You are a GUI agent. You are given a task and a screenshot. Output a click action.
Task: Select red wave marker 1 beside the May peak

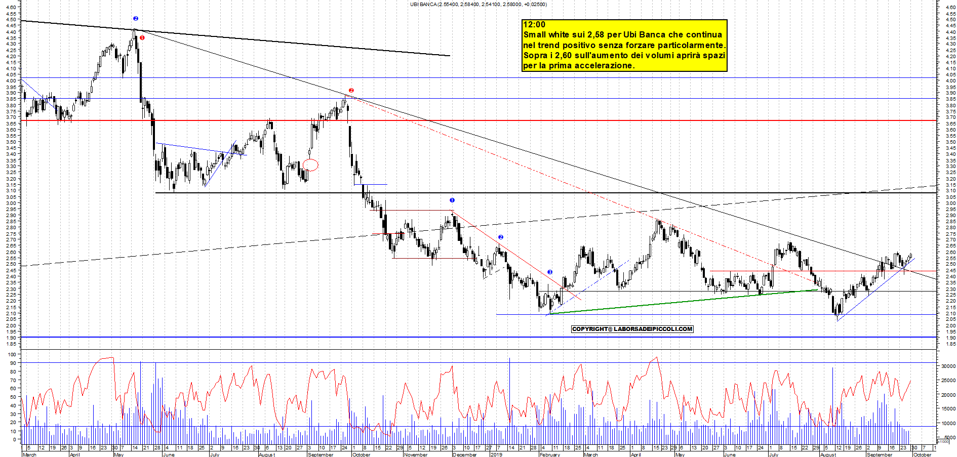142,38
